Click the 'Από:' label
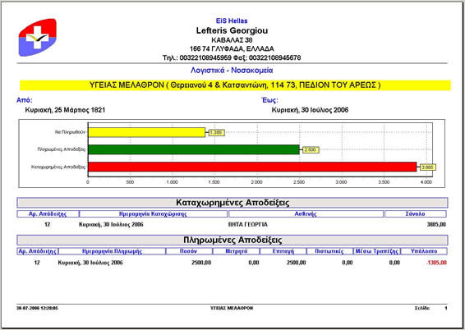Viewport: 465px width, 330px height. (25, 100)
